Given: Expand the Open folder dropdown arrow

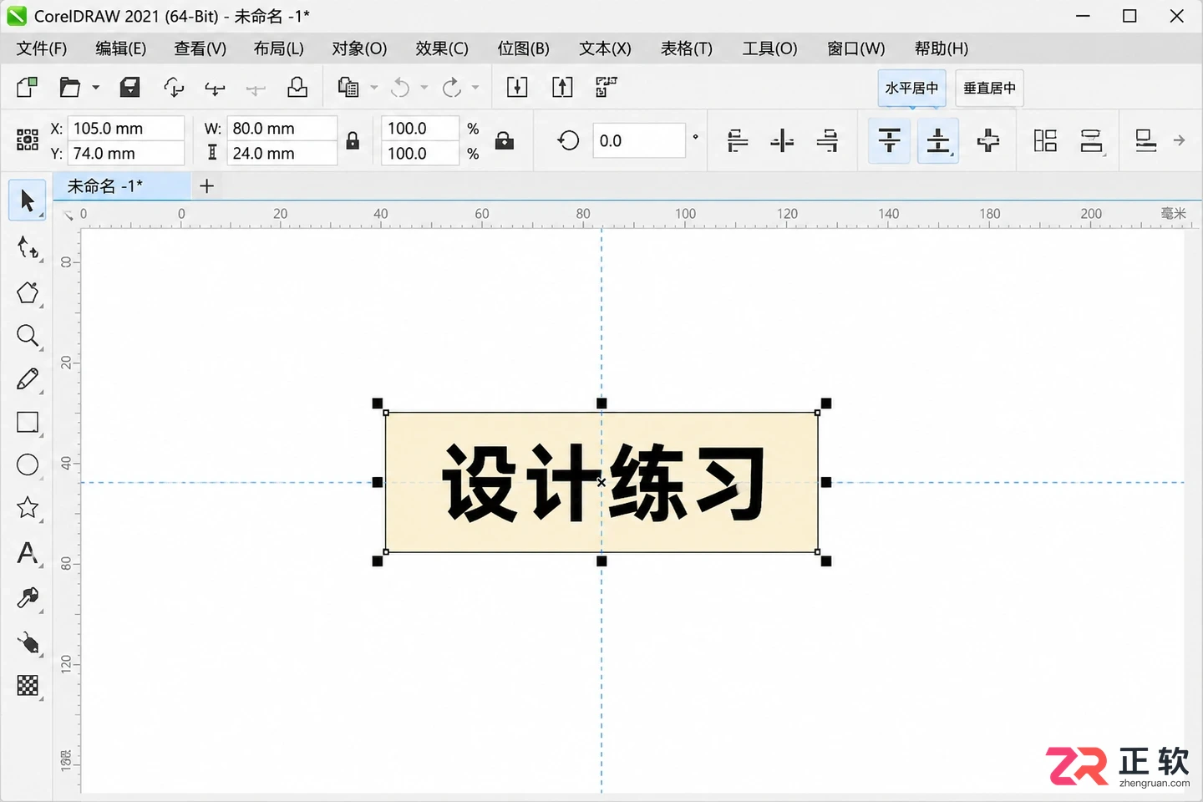Looking at the screenshot, I should pyautogui.click(x=96, y=87).
